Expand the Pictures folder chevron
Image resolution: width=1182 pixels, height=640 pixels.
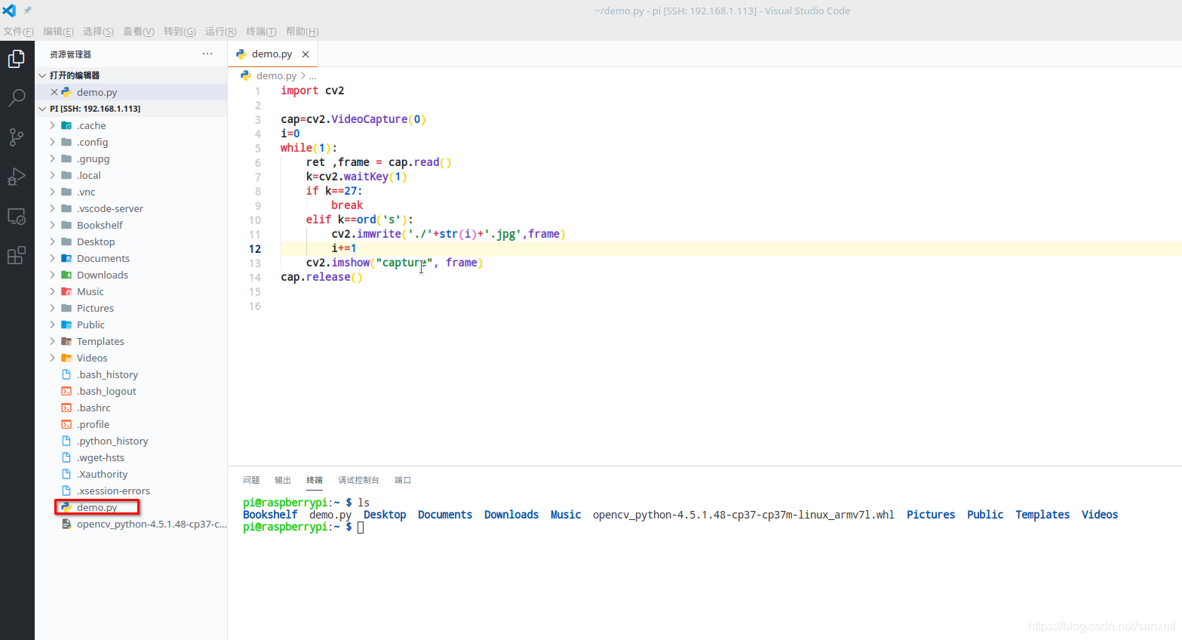coord(52,308)
